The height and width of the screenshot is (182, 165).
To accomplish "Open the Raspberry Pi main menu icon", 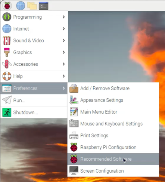I will click(x=7, y=6).
